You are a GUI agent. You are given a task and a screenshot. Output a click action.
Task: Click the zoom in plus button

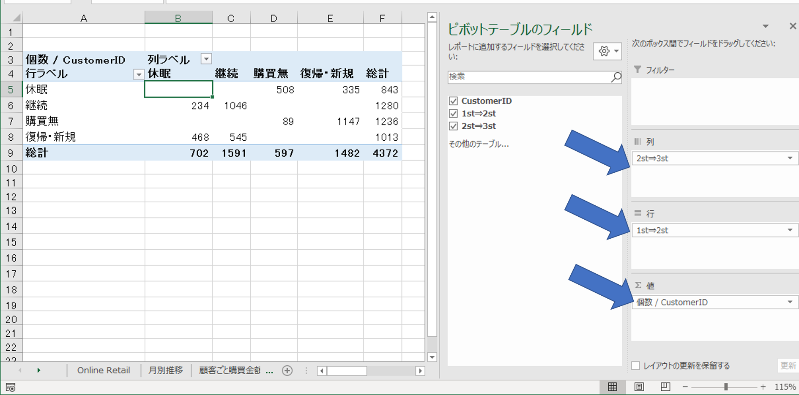[x=763, y=387]
